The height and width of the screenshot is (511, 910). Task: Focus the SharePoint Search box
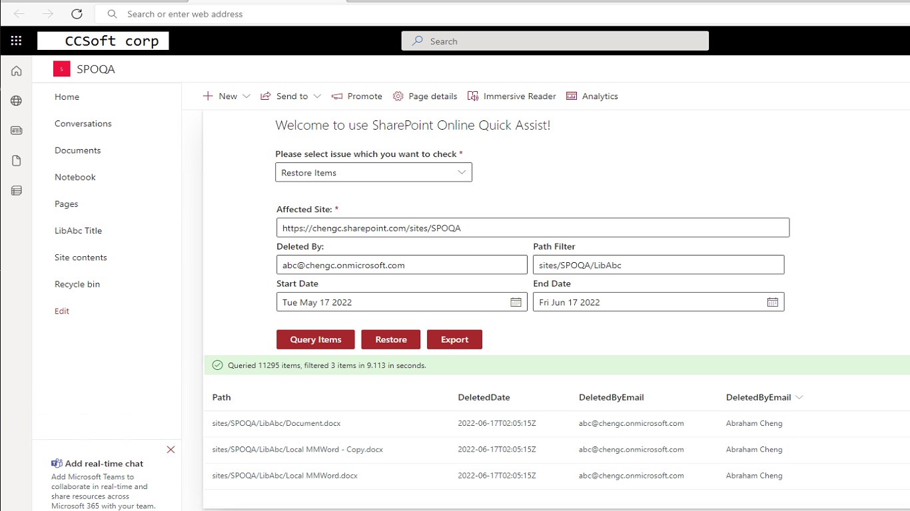(x=555, y=41)
